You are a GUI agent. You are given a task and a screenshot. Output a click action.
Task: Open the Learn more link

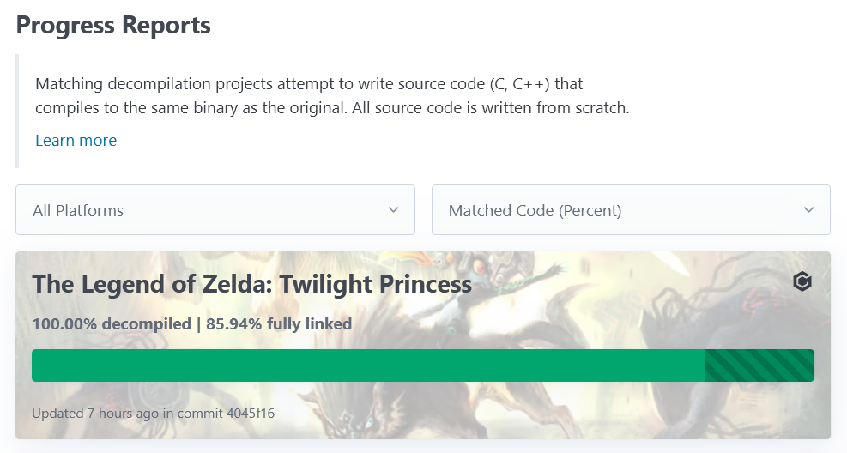click(76, 140)
